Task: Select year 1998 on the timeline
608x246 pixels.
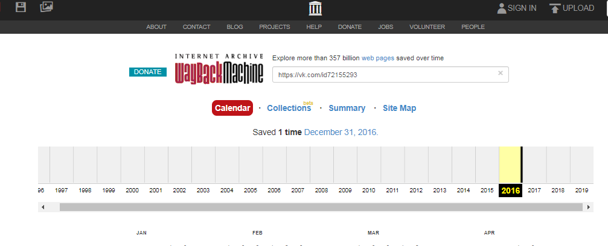Action: (x=85, y=190)
